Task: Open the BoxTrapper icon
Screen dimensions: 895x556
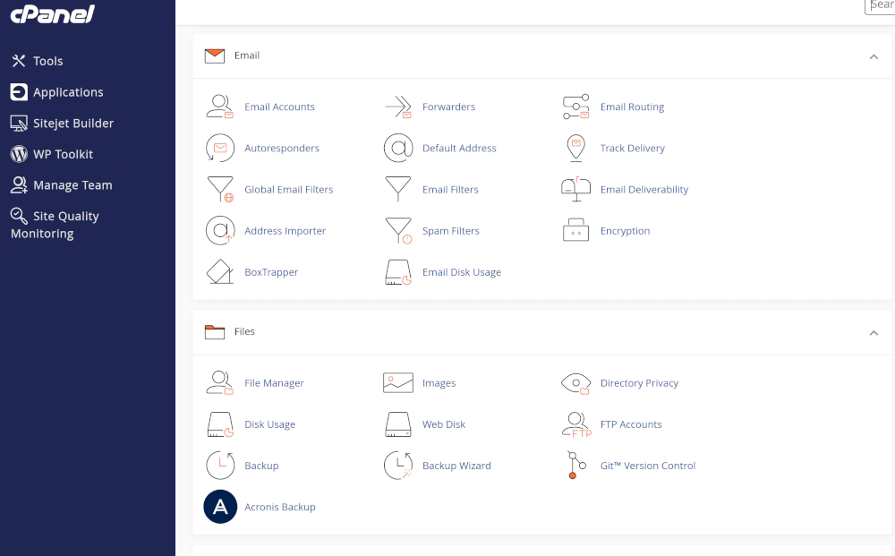Action: [x=220, y=271]
